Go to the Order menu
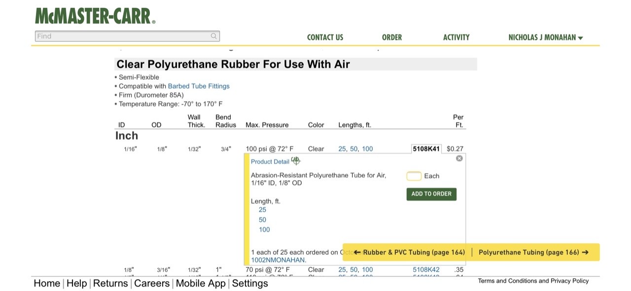 [x=392, y=37]
